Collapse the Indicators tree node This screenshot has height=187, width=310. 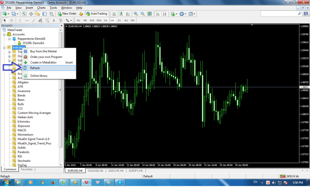click(x=4, y=48)
